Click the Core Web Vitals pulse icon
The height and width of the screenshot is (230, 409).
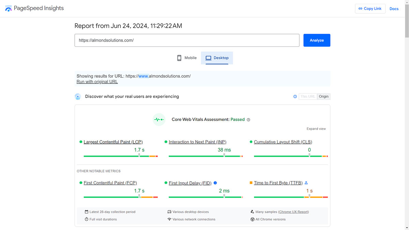click(x=159, y=120)
